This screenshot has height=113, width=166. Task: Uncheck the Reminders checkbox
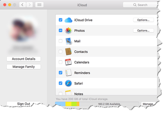click(x=61, y=73)
